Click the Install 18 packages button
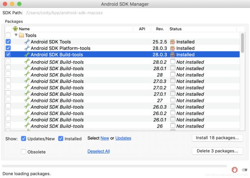This screenshot has height=178, width=250. tap(217, 138)
